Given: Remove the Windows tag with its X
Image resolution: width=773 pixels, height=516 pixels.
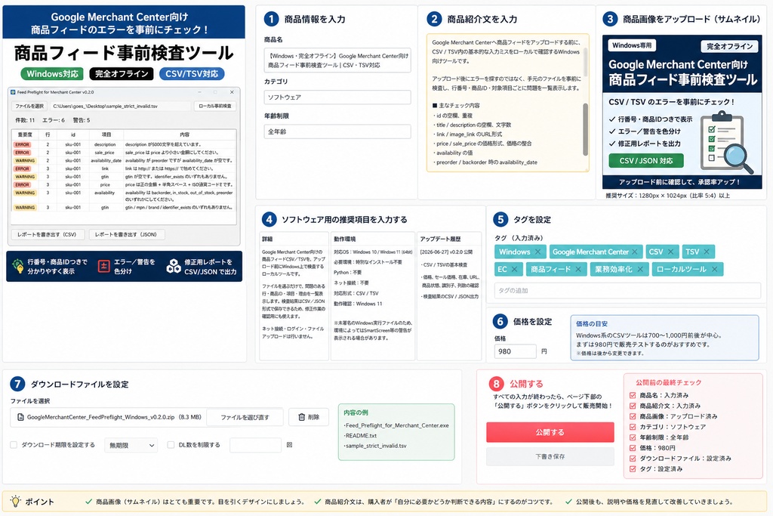Looking at the screenshot, I should [x=537, y=252].
